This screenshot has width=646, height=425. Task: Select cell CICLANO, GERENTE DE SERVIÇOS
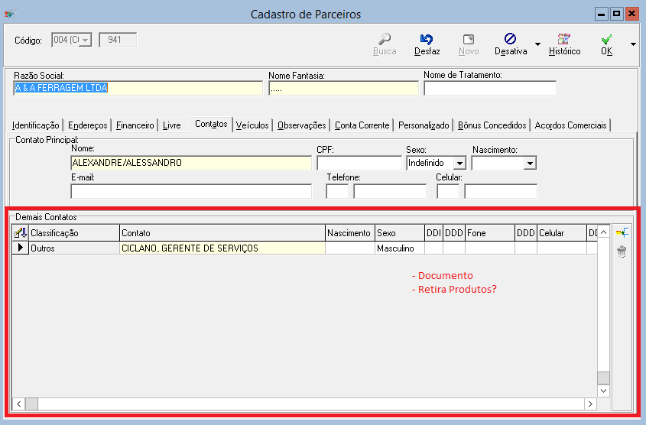click(222, 248)
